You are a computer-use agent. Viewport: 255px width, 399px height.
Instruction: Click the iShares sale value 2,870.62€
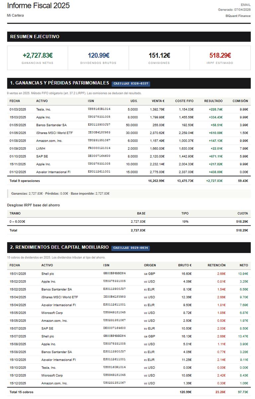157,133
